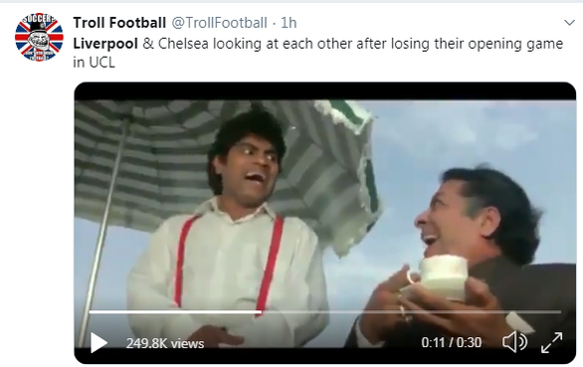Click the word Chelsea in the tweet text
The image size is (583, 367).
coord(184,44)
